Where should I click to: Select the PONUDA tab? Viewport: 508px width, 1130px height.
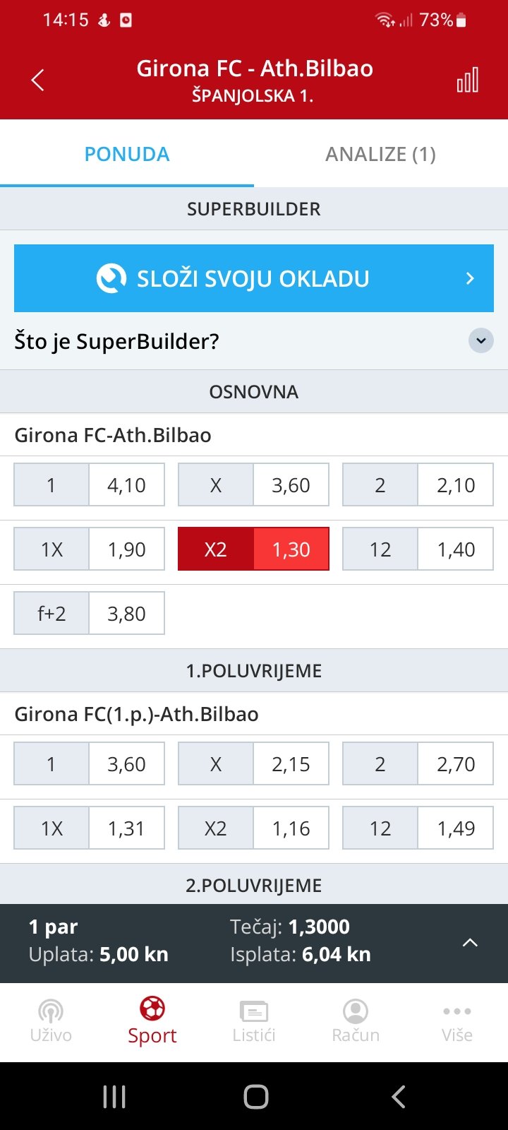coord(127,154)
